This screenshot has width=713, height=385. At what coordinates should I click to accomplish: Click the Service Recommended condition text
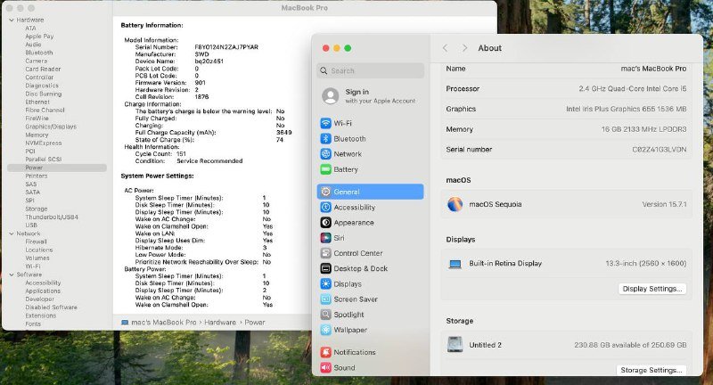tap(209, 161)
